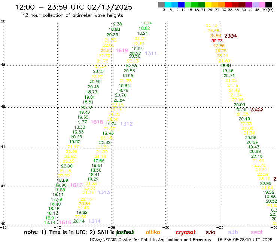The height and width of the screenshot is (243, 277).
Task: Pick the purple 42 ft legend swatch
Action: click(249, 4)
